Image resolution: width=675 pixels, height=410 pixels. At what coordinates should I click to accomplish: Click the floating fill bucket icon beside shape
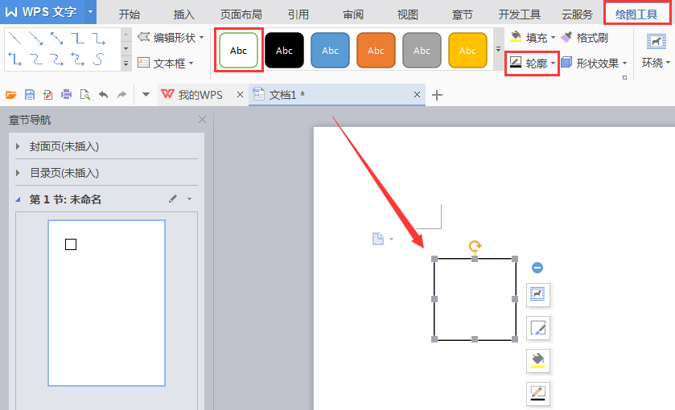coord(537,359)
